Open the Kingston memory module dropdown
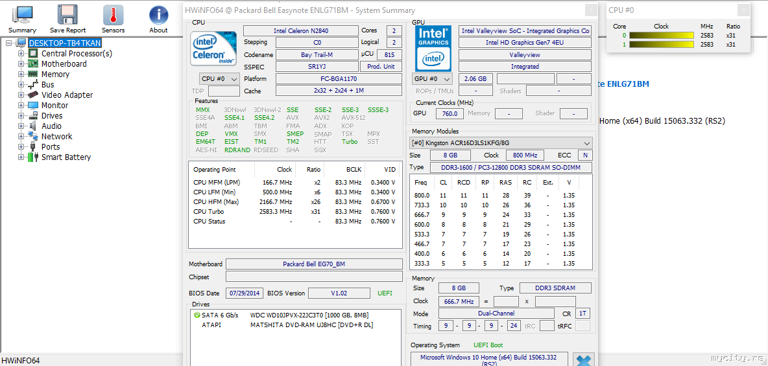 [501, 143]
